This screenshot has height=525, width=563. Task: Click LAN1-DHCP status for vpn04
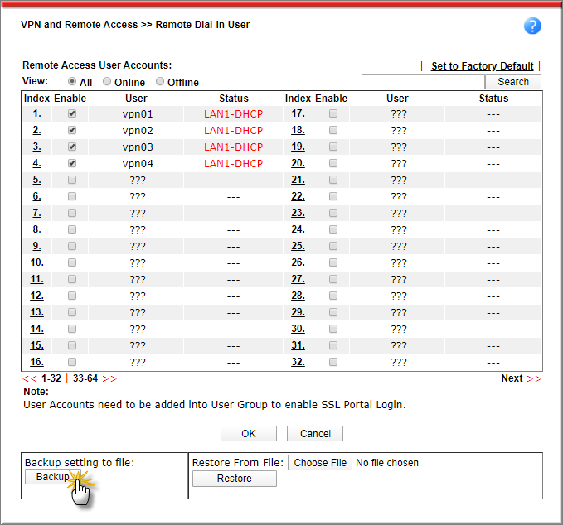click(x=233, y=163)
